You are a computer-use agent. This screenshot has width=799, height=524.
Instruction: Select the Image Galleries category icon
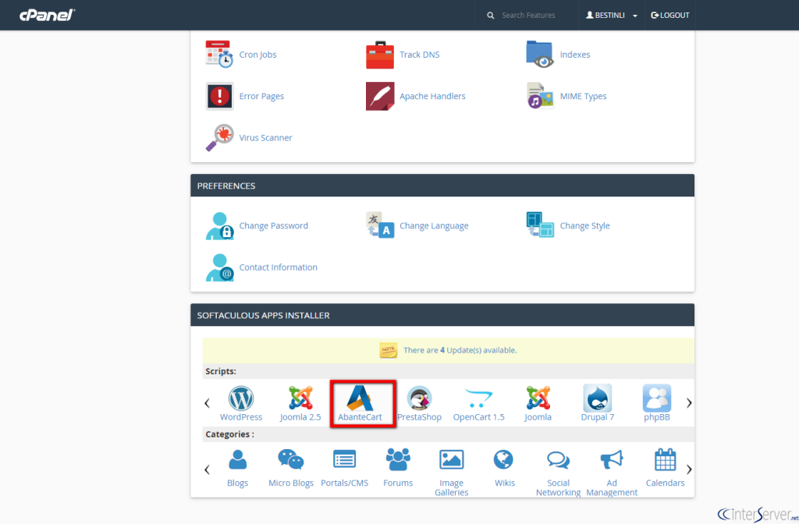452,460
